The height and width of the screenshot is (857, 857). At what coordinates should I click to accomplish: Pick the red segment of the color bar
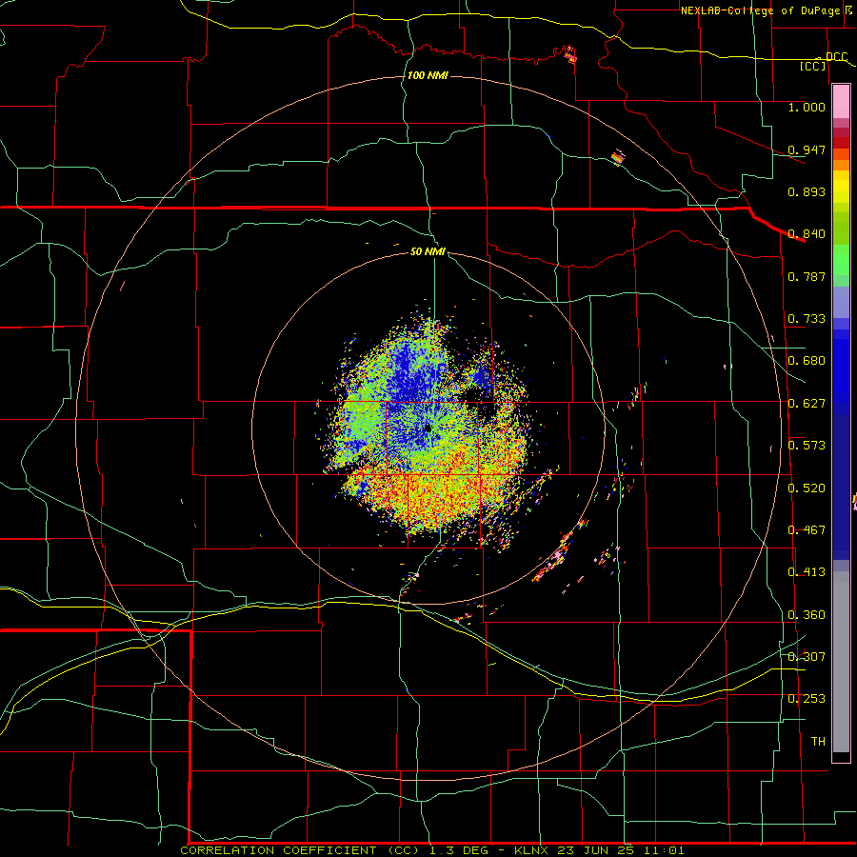(841, 142)
